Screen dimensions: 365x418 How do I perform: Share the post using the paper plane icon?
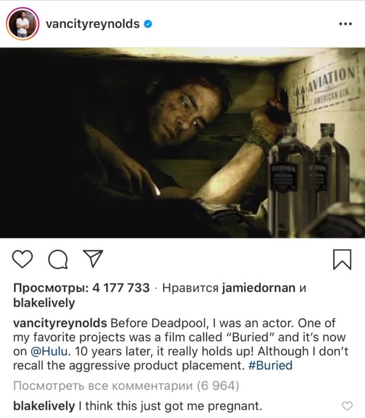[x=93, y=258]
